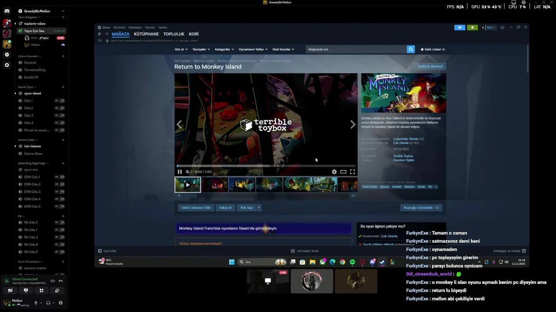
Task: Enter fullscreen on the Steam trailer
Action: point(352,172)
